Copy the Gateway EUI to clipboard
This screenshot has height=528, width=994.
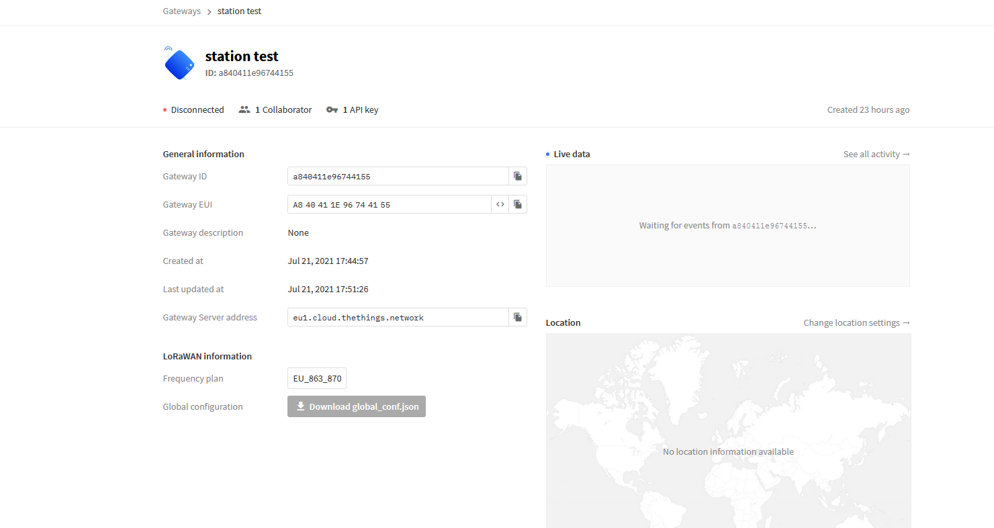[518, 204]
